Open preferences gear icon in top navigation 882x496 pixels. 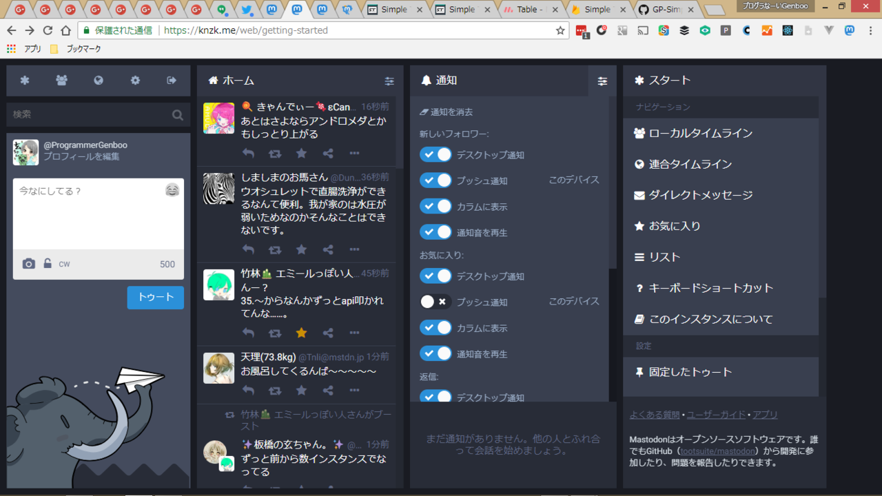coord(135,81)
